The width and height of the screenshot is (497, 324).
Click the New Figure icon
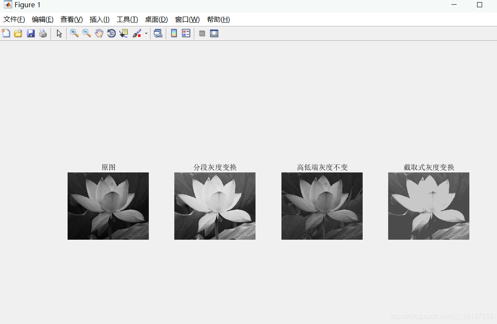click(x=6, y=33)
